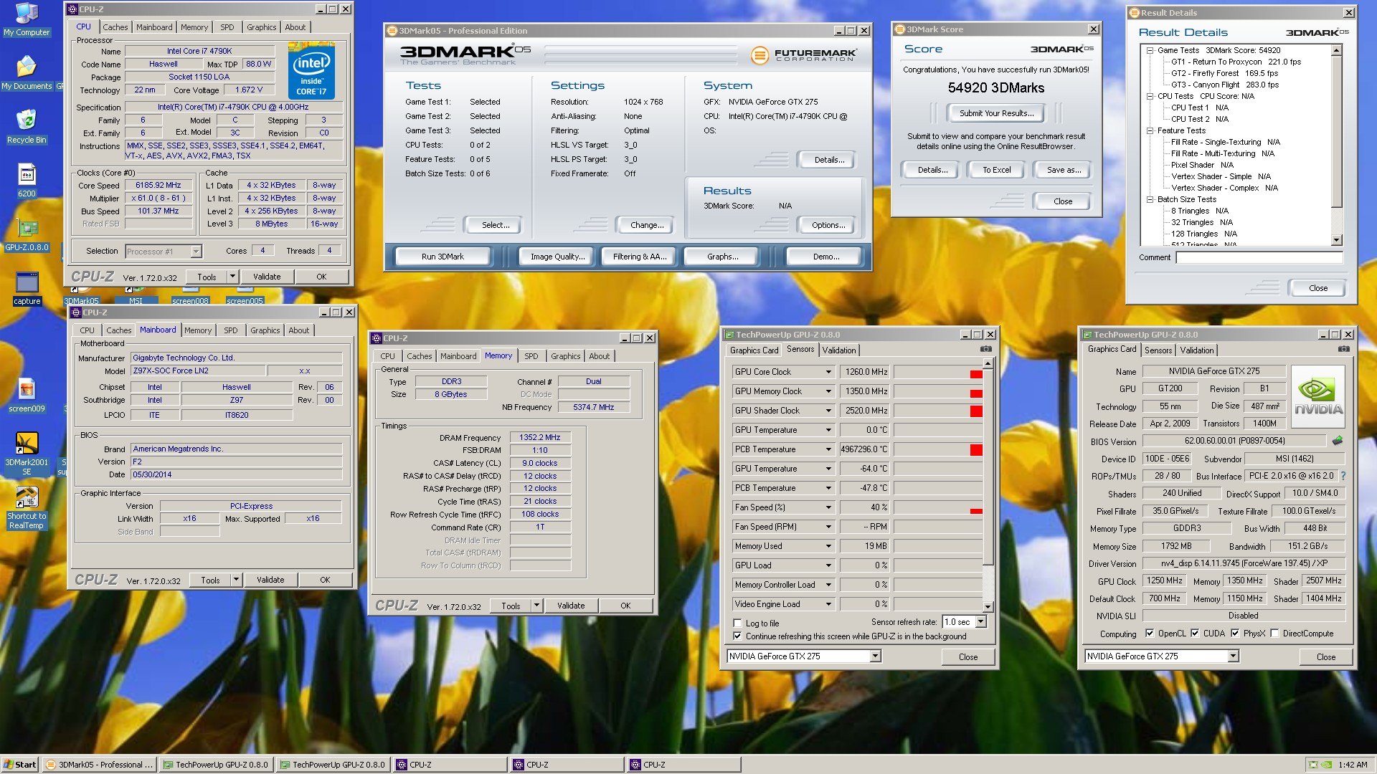The width and height of the screenshot is (1377, 774).
Task: Click the 3DMark05 Run 3DMark button
Action: [x=443, y=256]
